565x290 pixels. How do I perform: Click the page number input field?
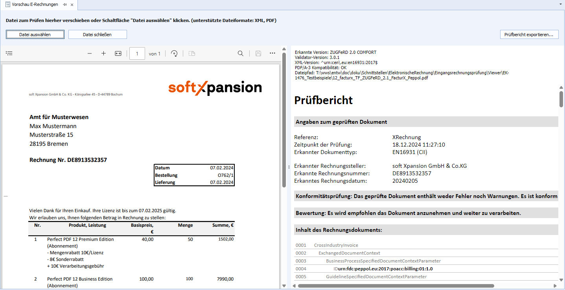(137, 53)
